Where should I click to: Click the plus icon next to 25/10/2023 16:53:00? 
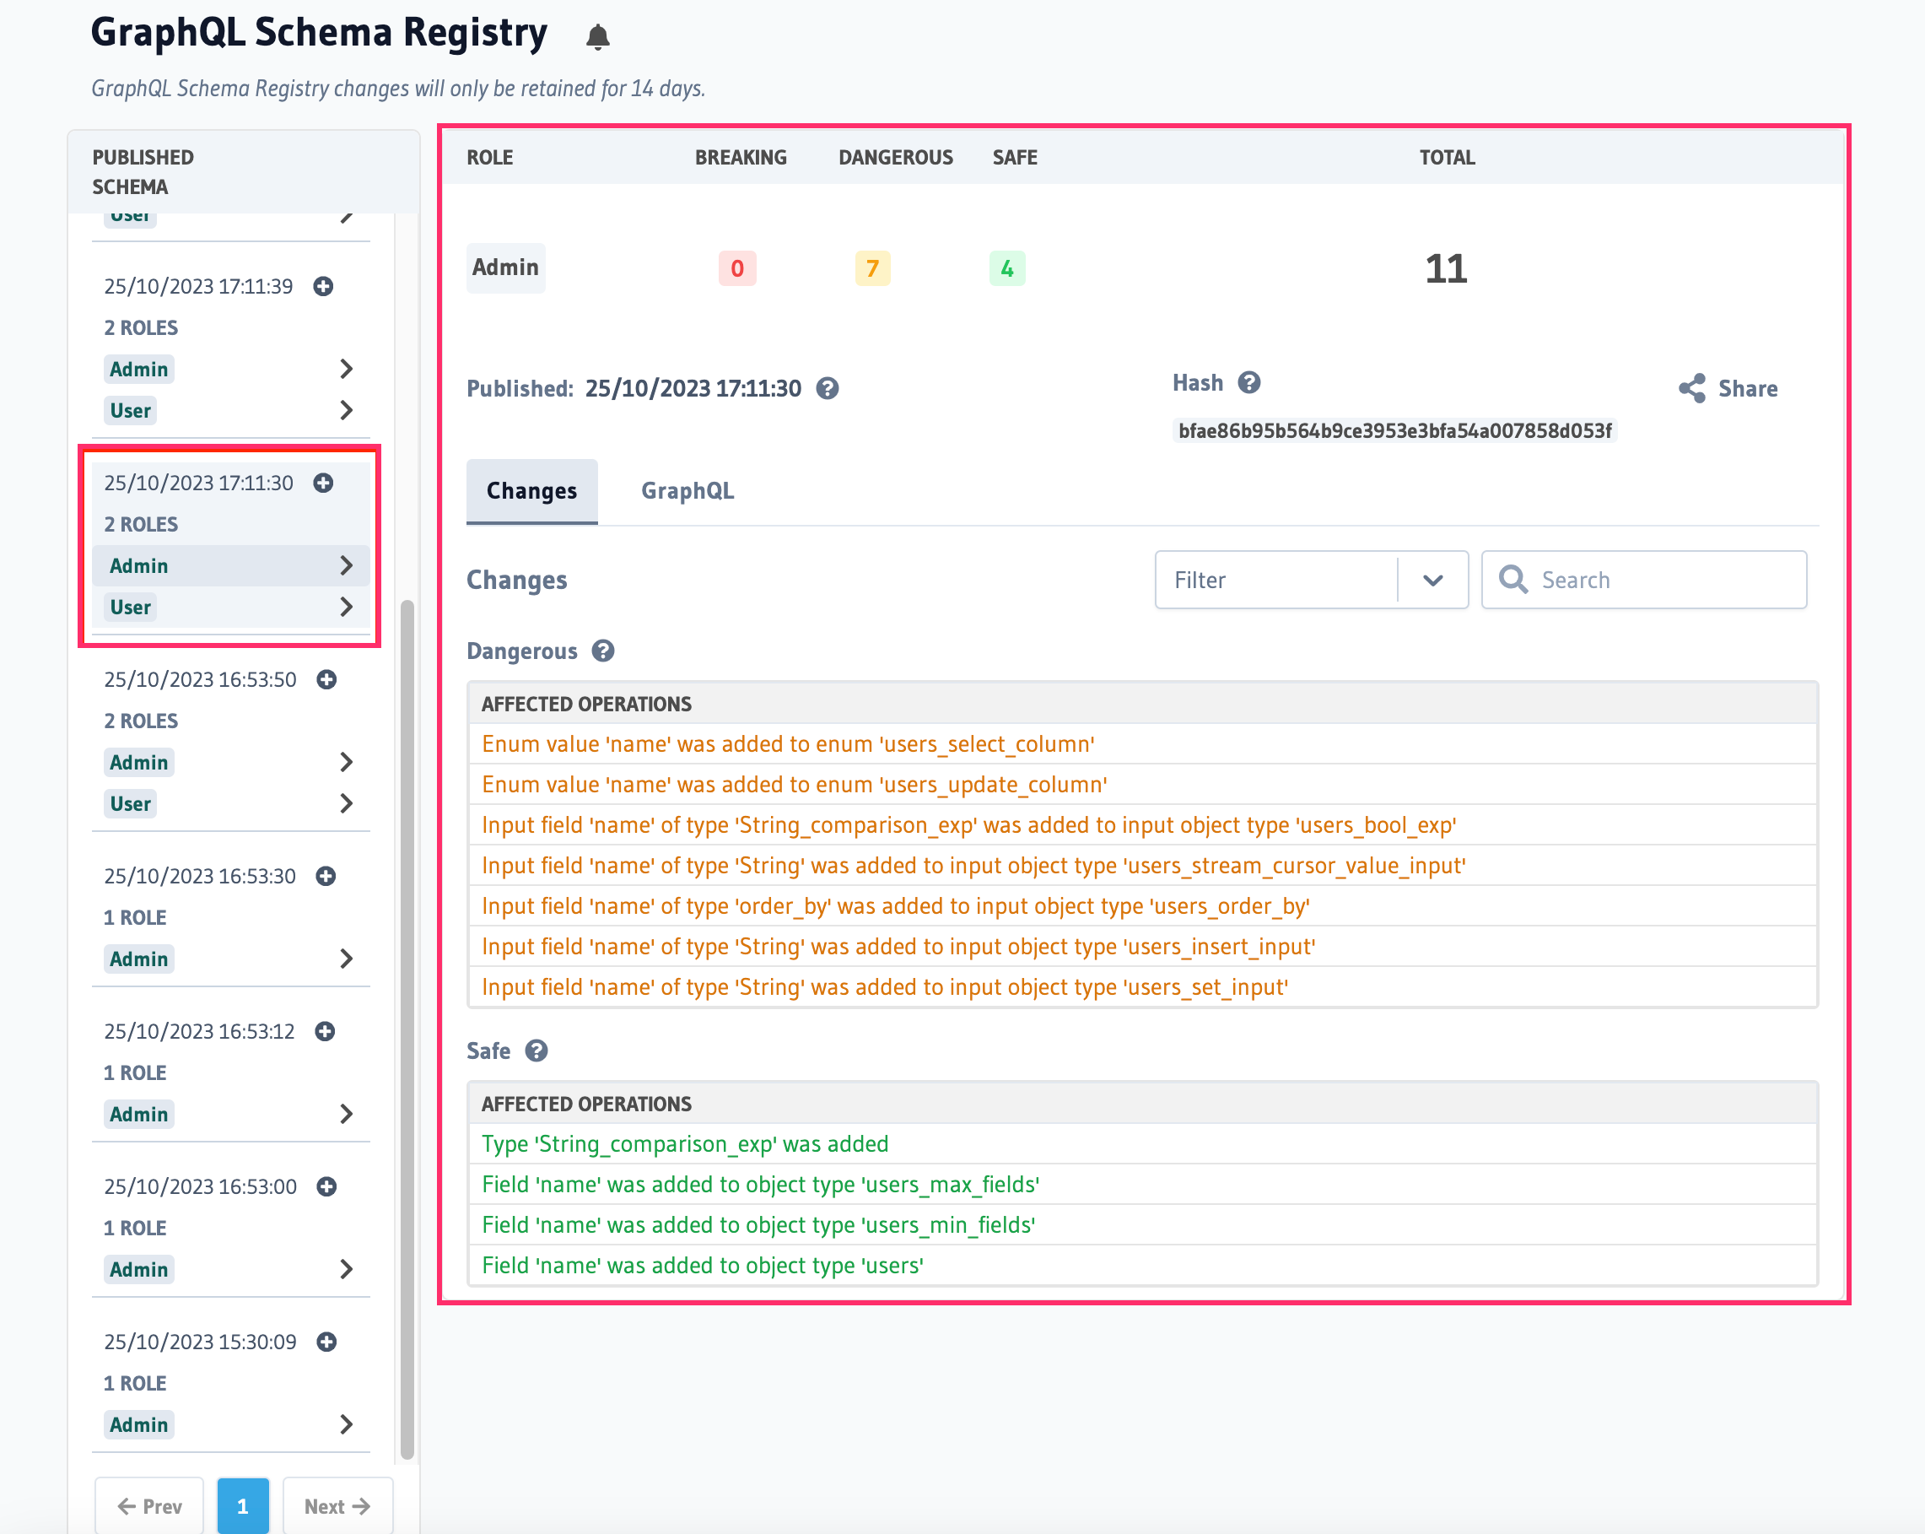[326, 1186]
